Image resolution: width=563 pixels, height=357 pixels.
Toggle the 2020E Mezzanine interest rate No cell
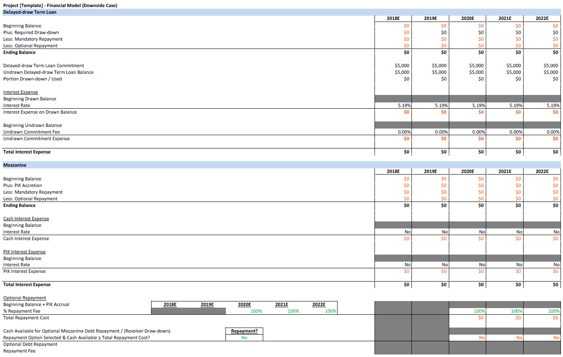coord(481,232)
